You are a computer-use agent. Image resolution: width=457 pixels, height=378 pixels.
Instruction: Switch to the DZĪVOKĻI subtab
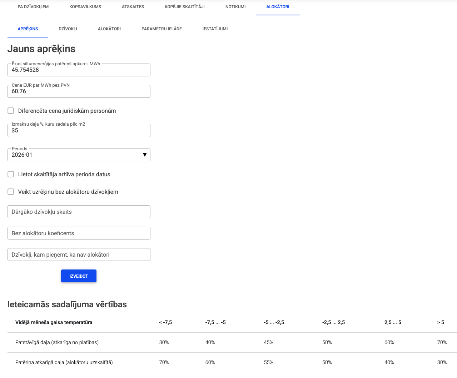pyautogui.click(x=68, y=29)
